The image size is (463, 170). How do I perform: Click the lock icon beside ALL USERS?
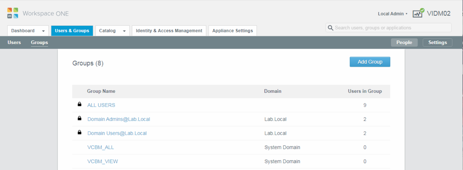pos(80,104)
